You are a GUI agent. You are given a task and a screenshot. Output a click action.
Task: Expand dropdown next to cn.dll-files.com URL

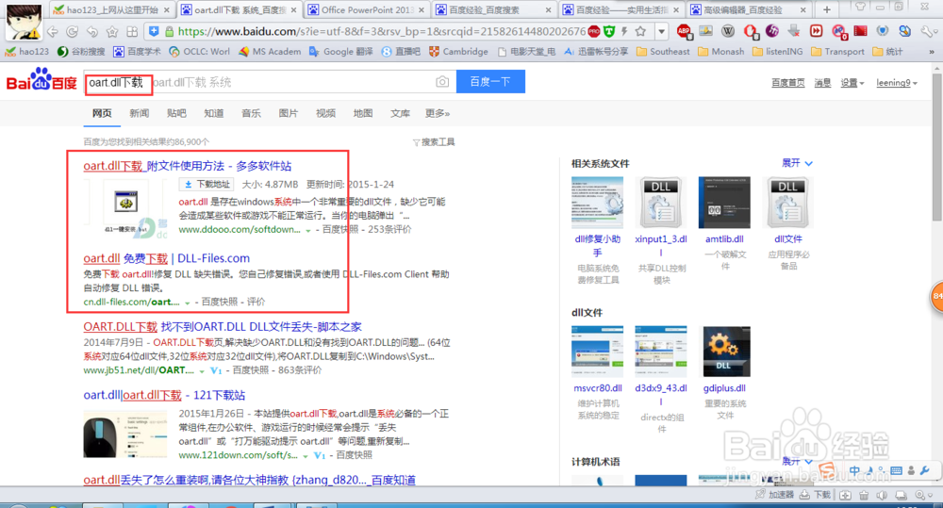click(x=187, y=303)
